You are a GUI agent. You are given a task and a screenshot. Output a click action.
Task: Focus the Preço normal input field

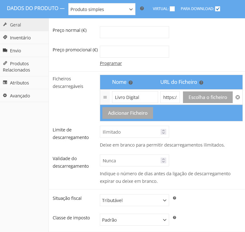(x=134, y=32)
